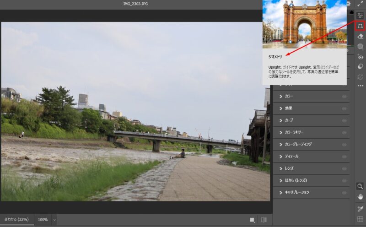This screenshot has width=366, height=227.
Task: Select the Geometry tool highlighted in red
Action: click(x=360, y=26)
